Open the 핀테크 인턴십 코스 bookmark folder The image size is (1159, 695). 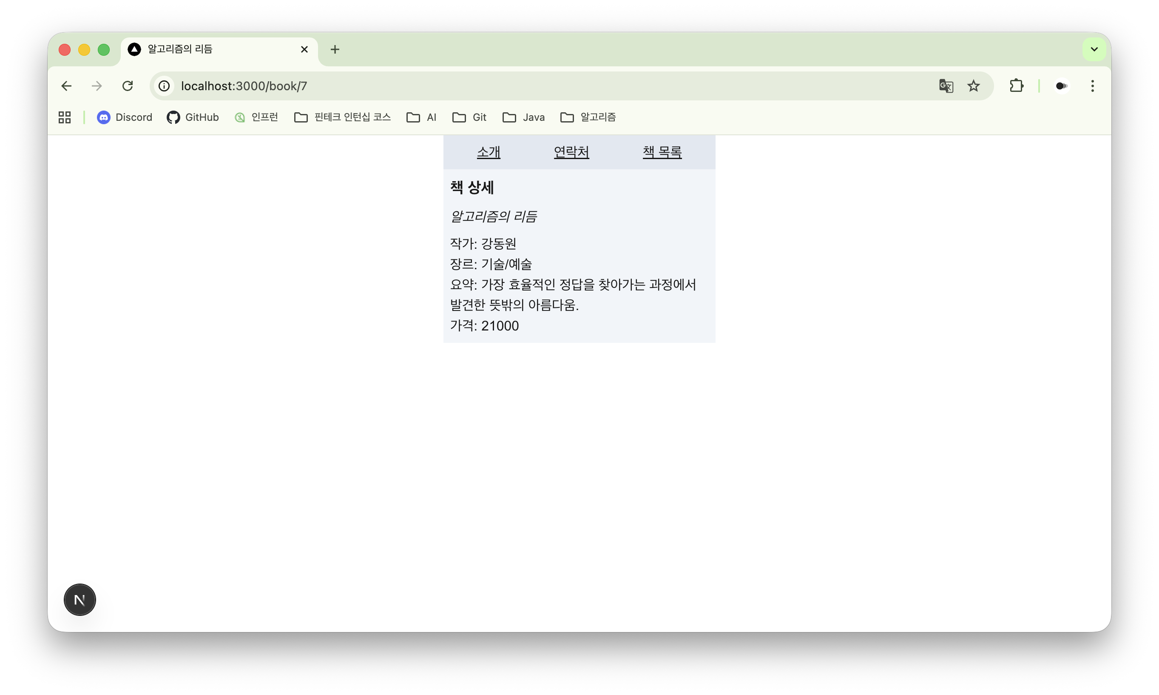[x=343, y=117]
